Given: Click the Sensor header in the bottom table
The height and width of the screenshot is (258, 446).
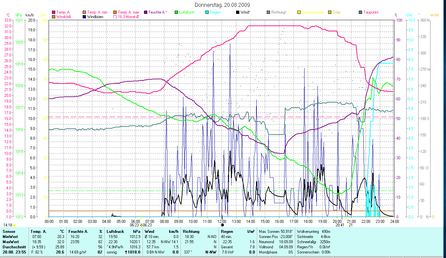Looking at the screenshot, I should (x=9, y=232).
